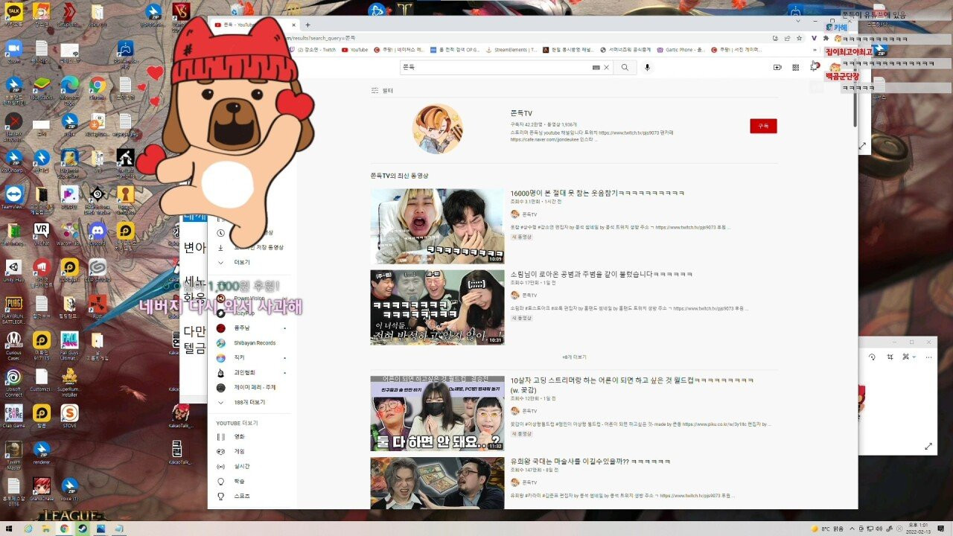Open the Gartic Phone bookmark
The image size is (953, 536).
681,50
